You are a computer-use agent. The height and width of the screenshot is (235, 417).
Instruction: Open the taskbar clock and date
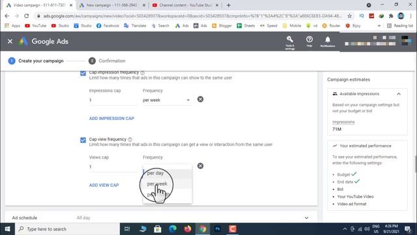click(391, 229)
